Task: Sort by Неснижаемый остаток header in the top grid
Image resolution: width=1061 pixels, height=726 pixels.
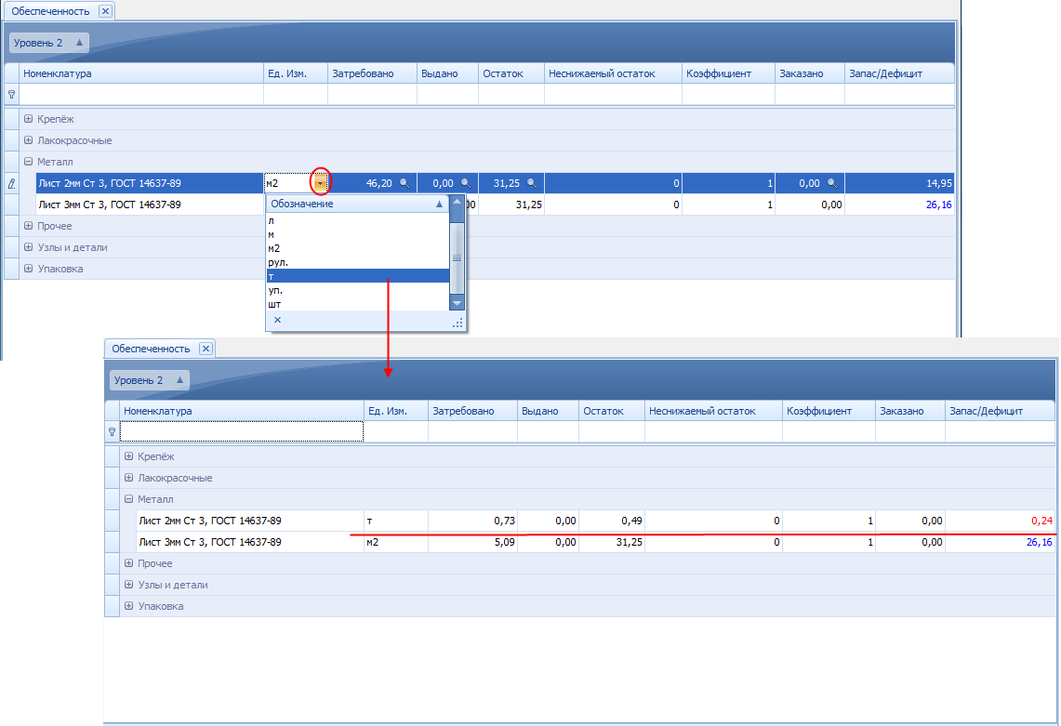Action: point(613,73)
